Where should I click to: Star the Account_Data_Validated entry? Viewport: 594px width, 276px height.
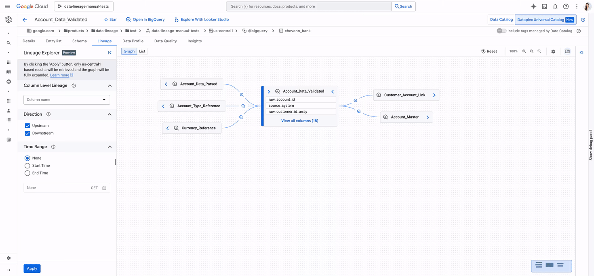(110, 19)
